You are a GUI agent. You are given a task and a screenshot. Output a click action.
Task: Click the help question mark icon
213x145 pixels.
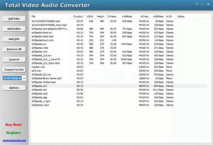coord(197,5)
